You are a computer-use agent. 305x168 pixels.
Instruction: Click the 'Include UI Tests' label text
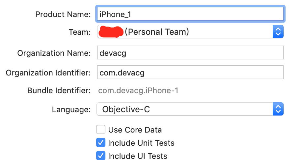click(137, 156)
